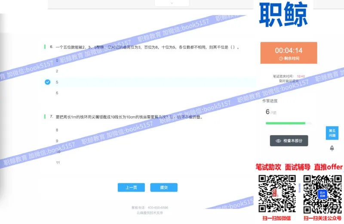Click question 6 text
The width and height of the screenshot is (344, 224).
[147, 47]
